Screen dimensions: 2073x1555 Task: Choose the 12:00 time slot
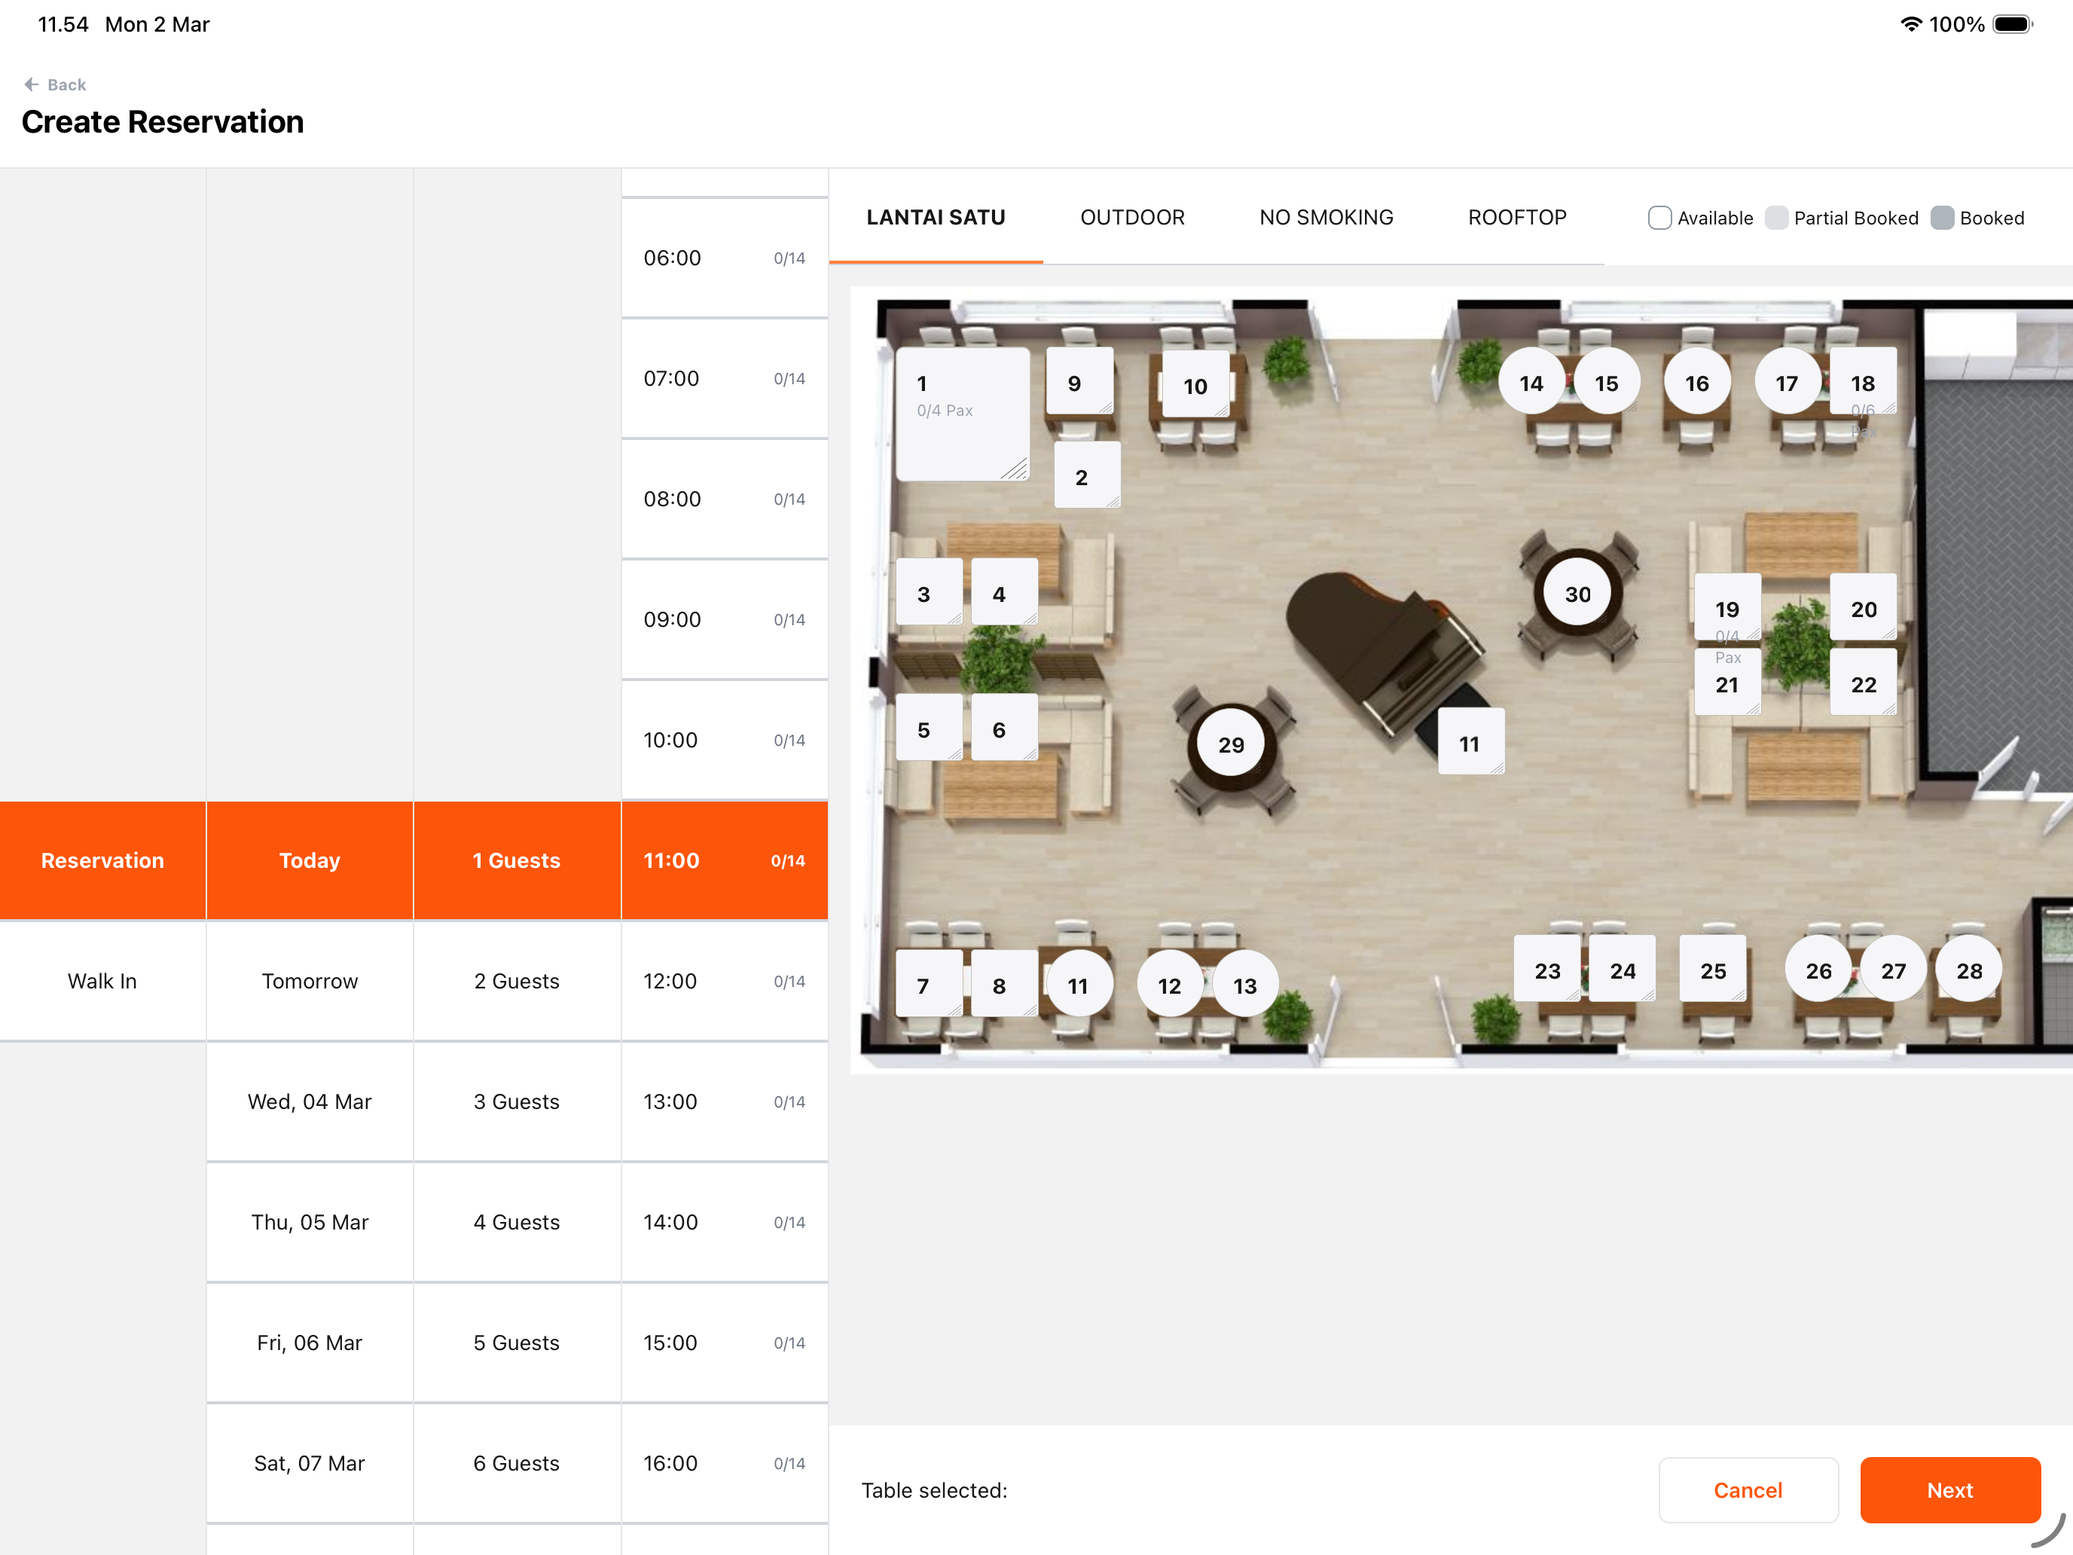pos(725,980)
